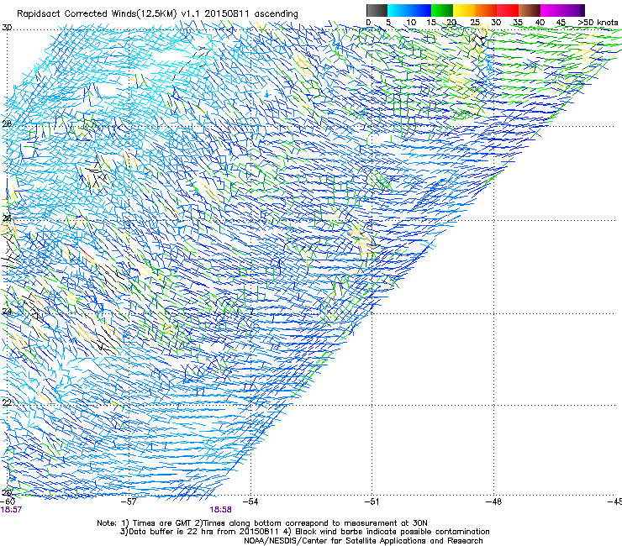Click the legend label '25'
Image resolution: width=622 pixels, height=546 pixels.
tap(474, 22)
